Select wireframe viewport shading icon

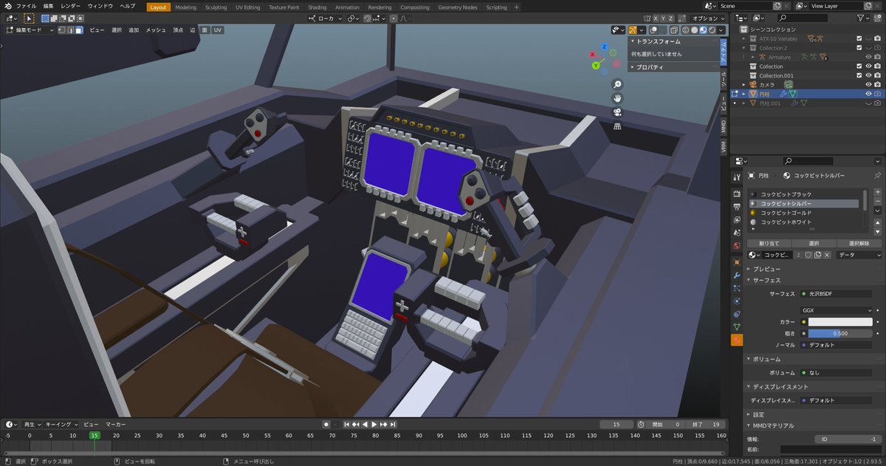click(x=686, y=30)
